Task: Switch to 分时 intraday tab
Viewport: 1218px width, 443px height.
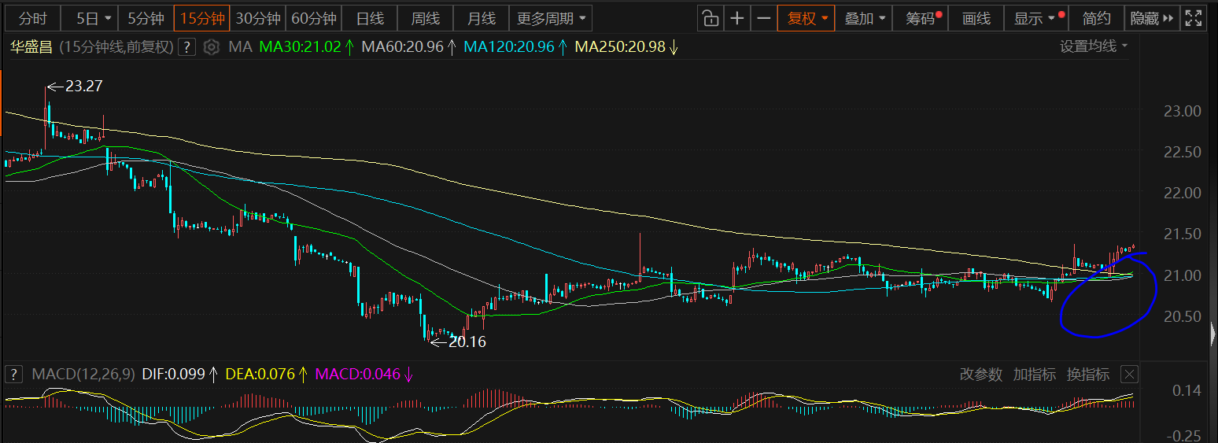Action: click(x=32, y=18)
